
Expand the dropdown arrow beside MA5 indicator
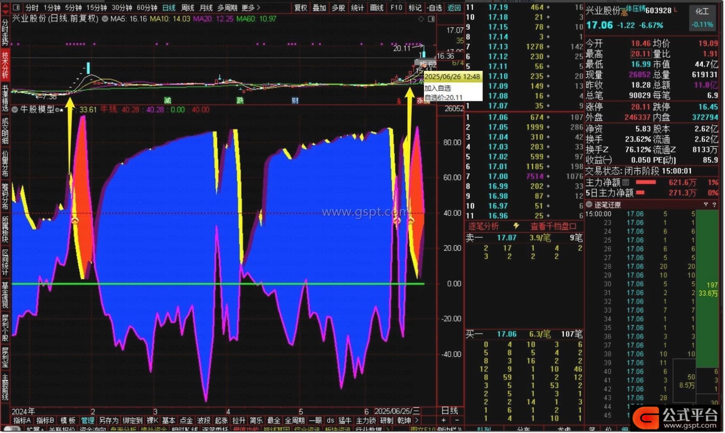(x=105, y=19)
